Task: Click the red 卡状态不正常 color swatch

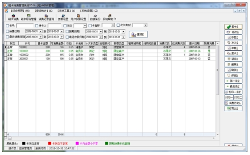Action: point(50,143)
